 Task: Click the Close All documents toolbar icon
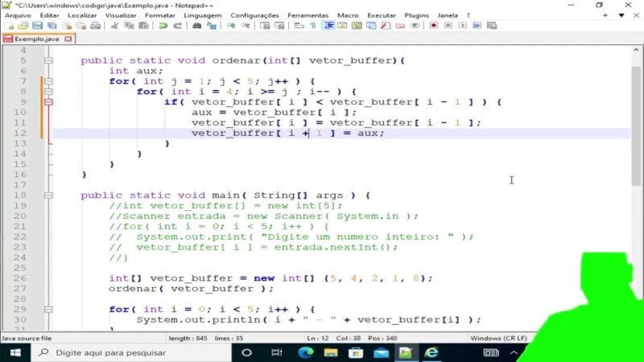[x=81, y=26]
